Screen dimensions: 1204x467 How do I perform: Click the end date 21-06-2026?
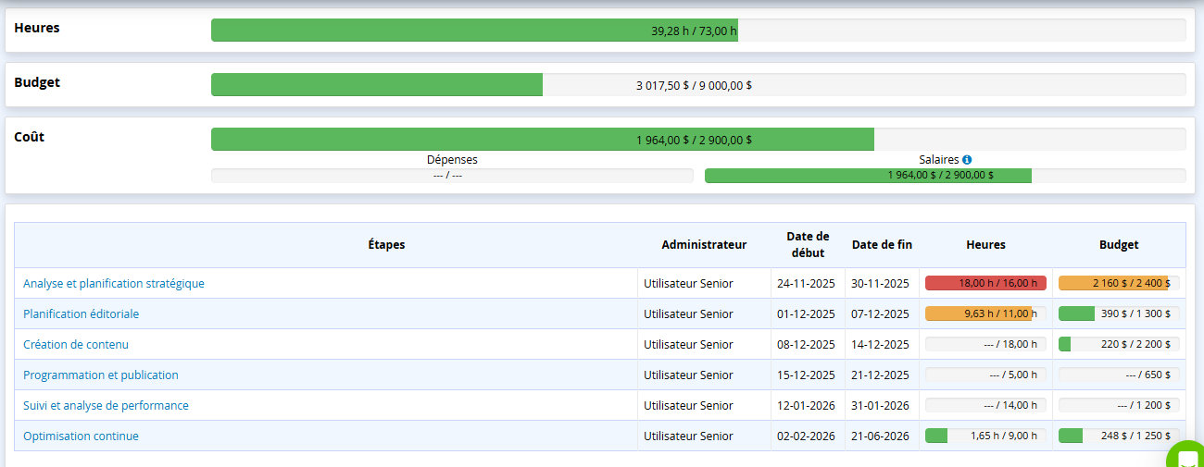pyautogui.click(x=880, y=436)
